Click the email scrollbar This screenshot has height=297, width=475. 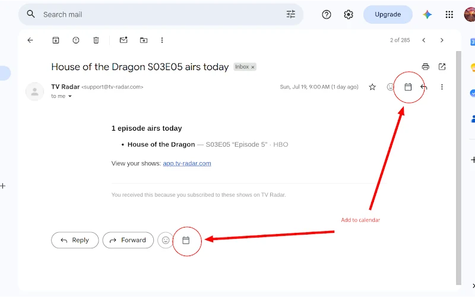click(x=458, y=168)
